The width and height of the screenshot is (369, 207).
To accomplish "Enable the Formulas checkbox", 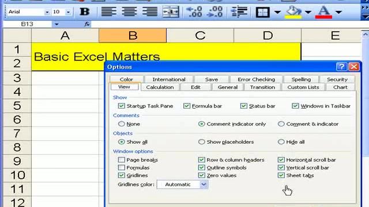I will (x=122, y=167).
